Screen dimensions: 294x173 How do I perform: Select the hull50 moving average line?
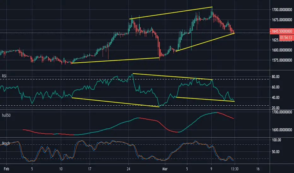128,121
